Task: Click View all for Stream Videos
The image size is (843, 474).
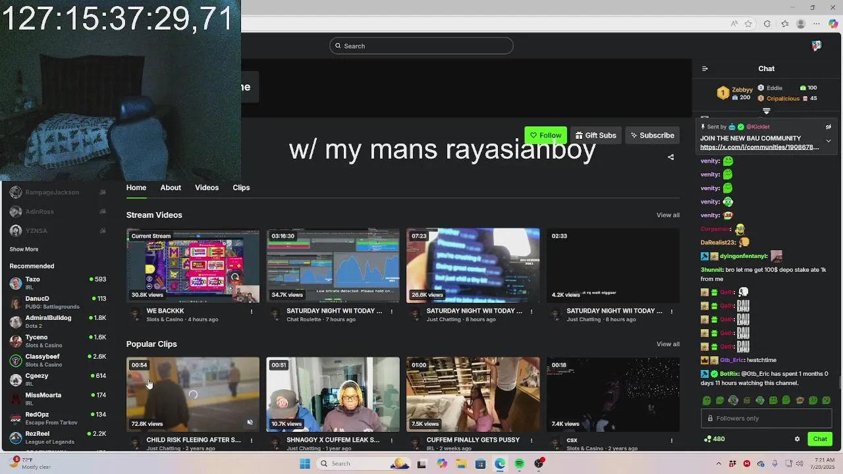Action: coord(668,215)
